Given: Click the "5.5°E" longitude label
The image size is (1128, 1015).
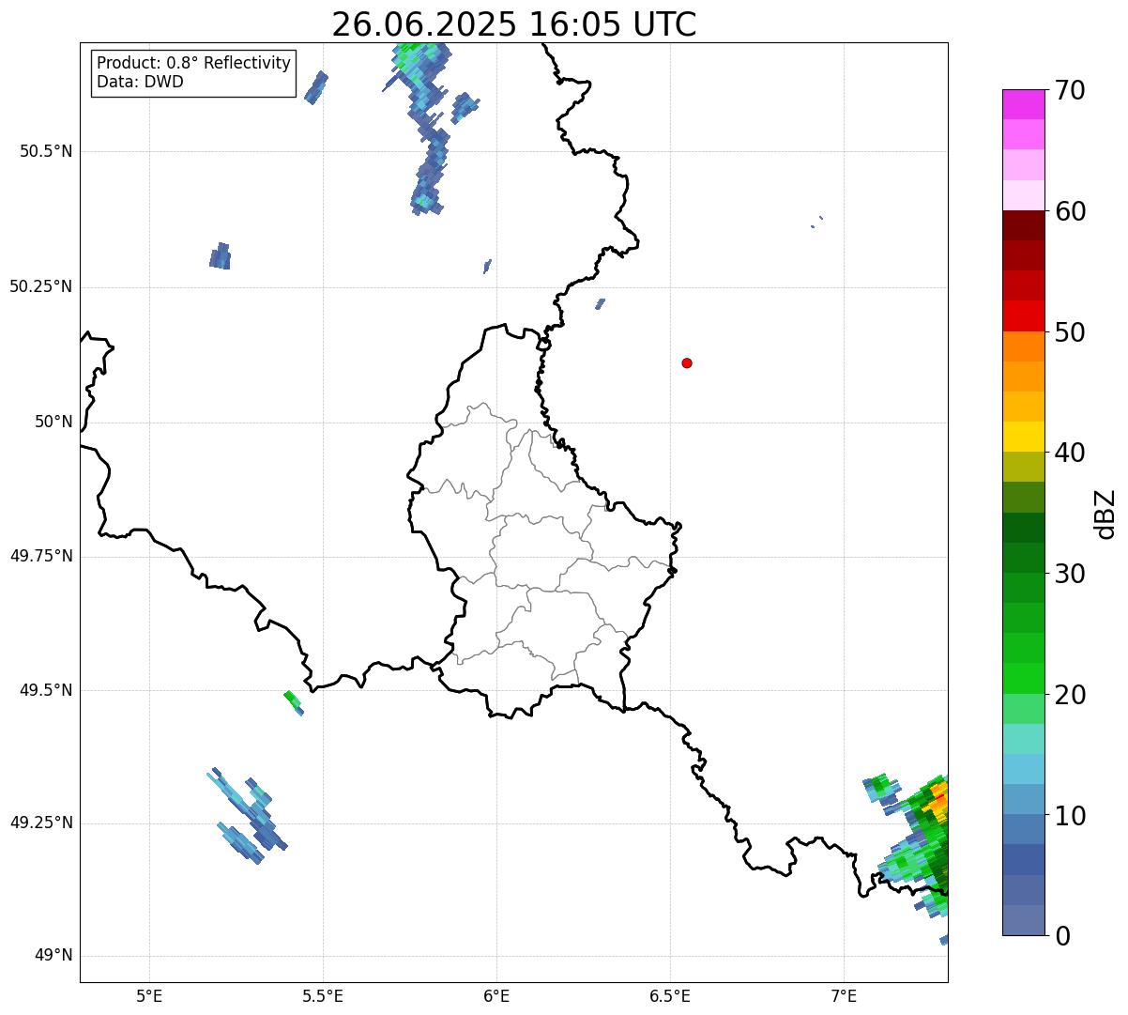Looking at the screenshot, I should click(323, 995).
